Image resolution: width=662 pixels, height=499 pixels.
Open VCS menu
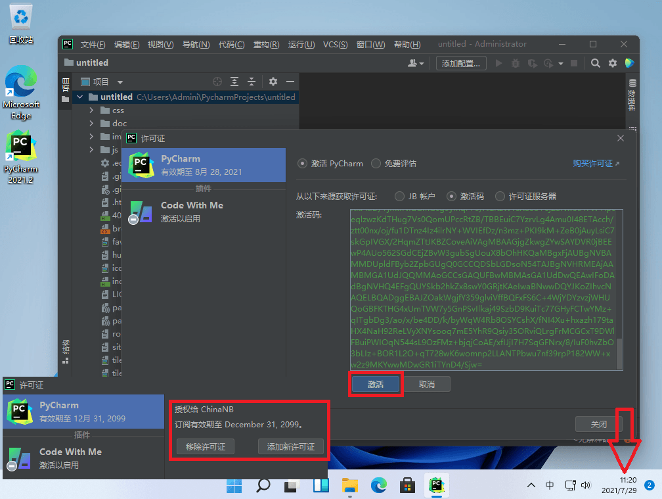[335, 44]
